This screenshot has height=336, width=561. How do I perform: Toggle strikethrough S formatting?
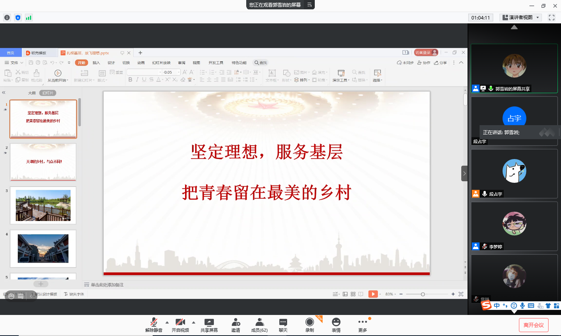click(151, 80)
